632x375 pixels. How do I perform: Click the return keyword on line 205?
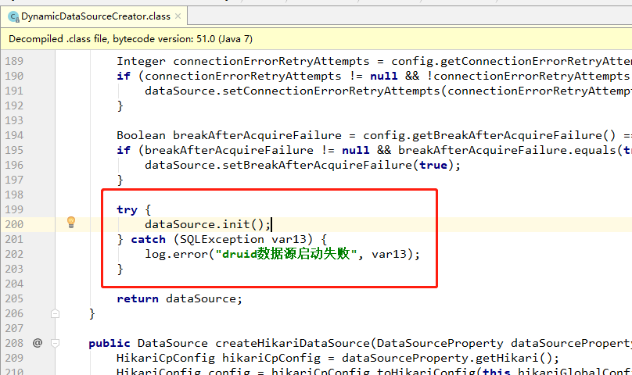pyautogui.click(x=138, y=299)
